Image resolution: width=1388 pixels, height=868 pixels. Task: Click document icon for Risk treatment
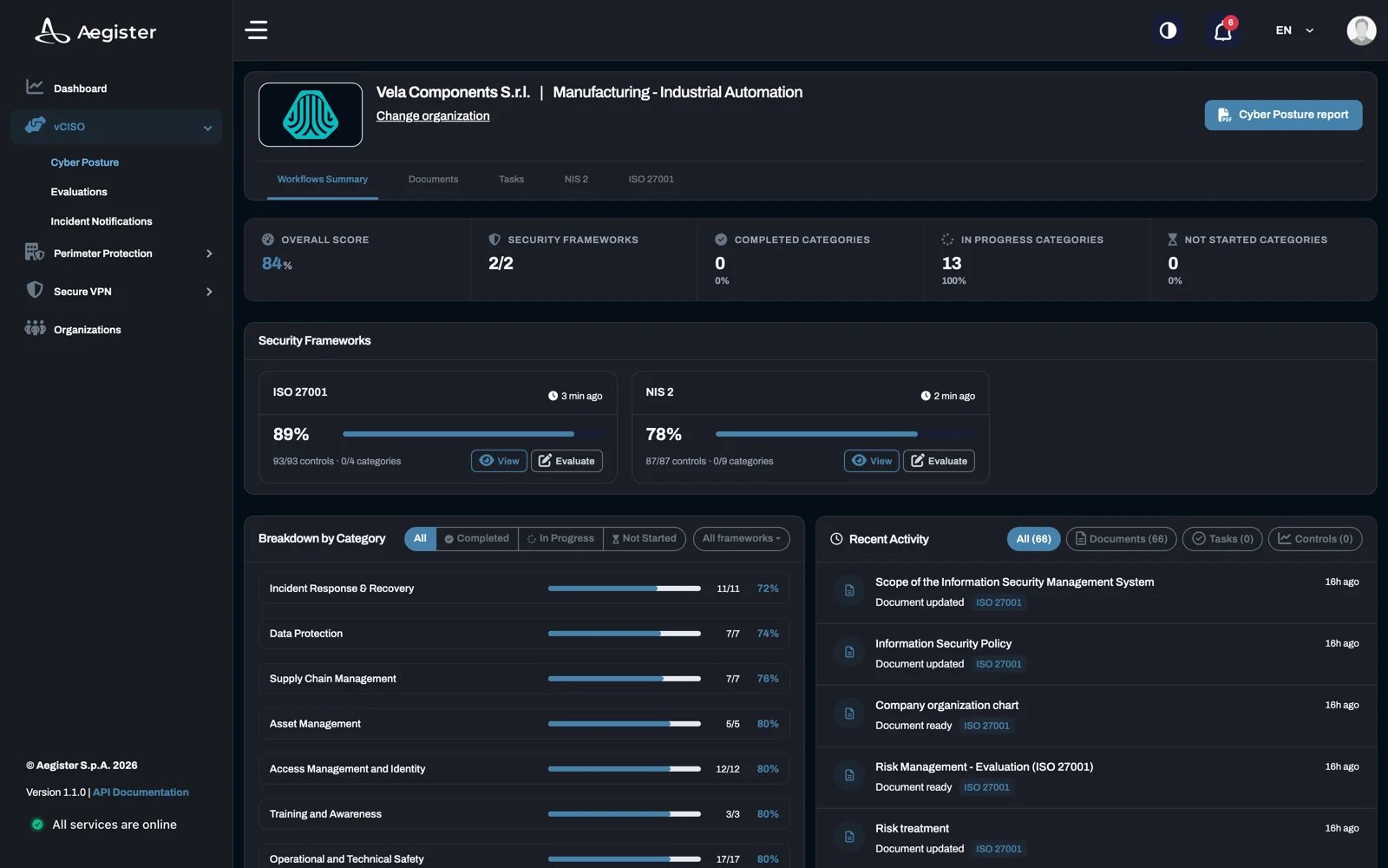coord(849,838)
